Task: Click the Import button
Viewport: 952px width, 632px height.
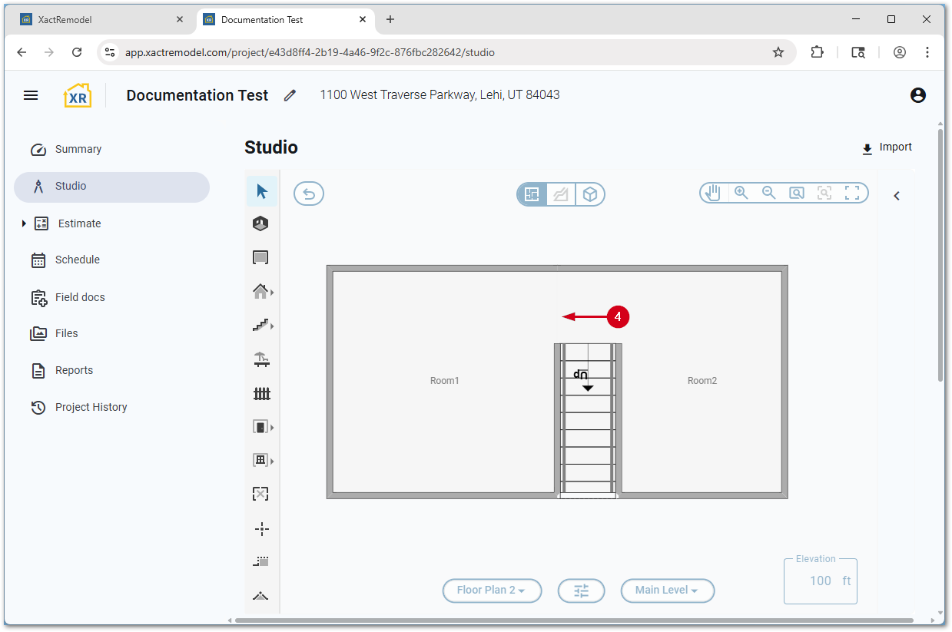Action: tap(887, 147)
